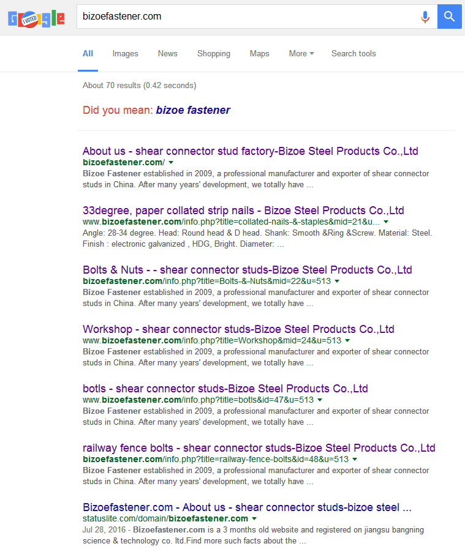Open 'Bizoefastener.com - About us' statuslite result

pyautogui.click(x=247, y=507)
